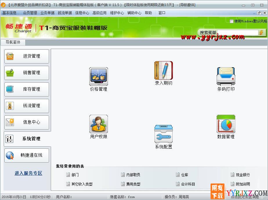The height and width of the screenshot is (200, 268).
Task: Open the 基本信息 menu
Action: 9,13
